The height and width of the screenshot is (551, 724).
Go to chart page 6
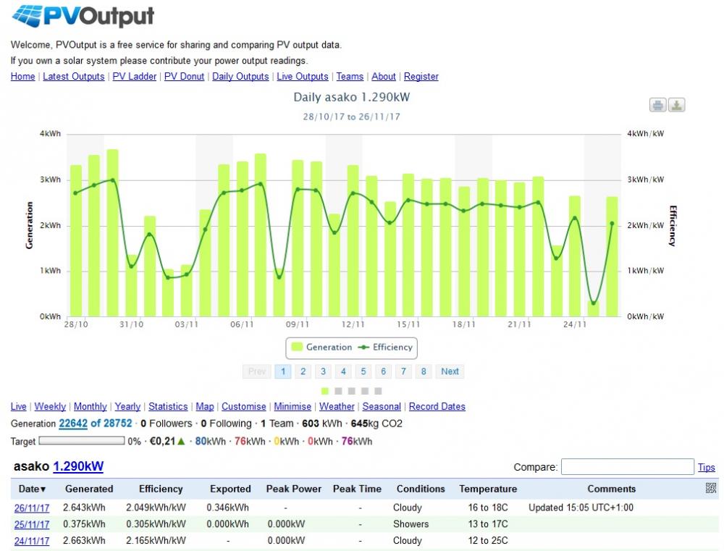click(383, 371)
